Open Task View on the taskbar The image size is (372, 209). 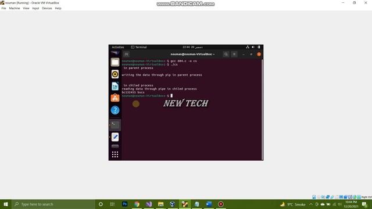coord(112,204)
